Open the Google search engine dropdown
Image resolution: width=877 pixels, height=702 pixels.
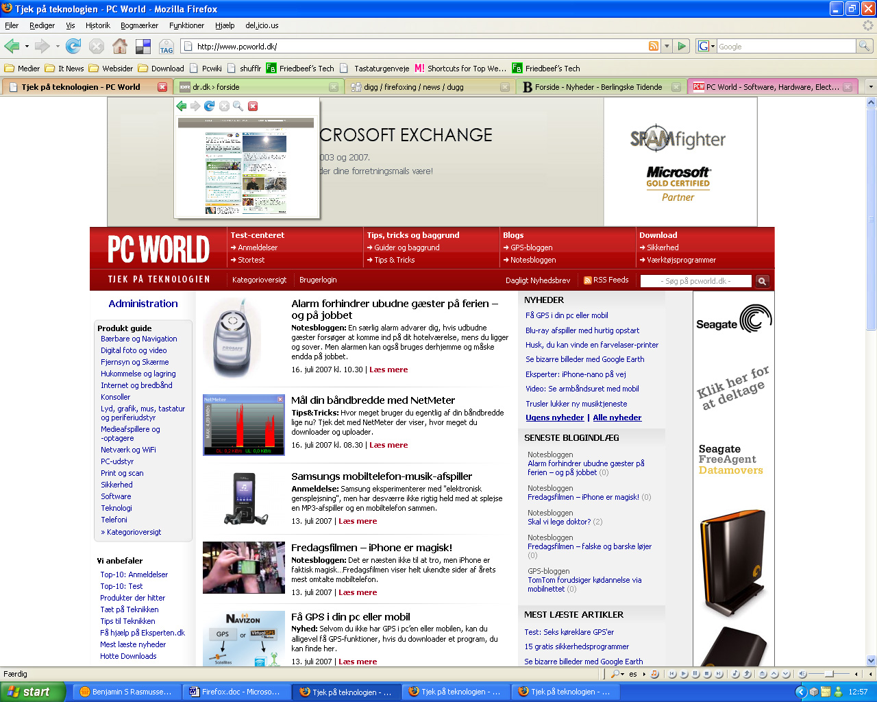pos(706,46)
